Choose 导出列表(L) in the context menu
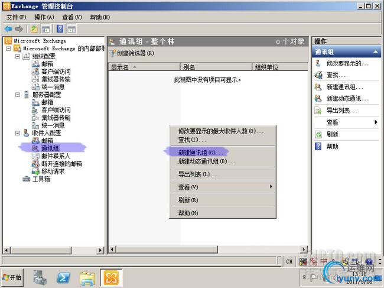 coord(223,174)
